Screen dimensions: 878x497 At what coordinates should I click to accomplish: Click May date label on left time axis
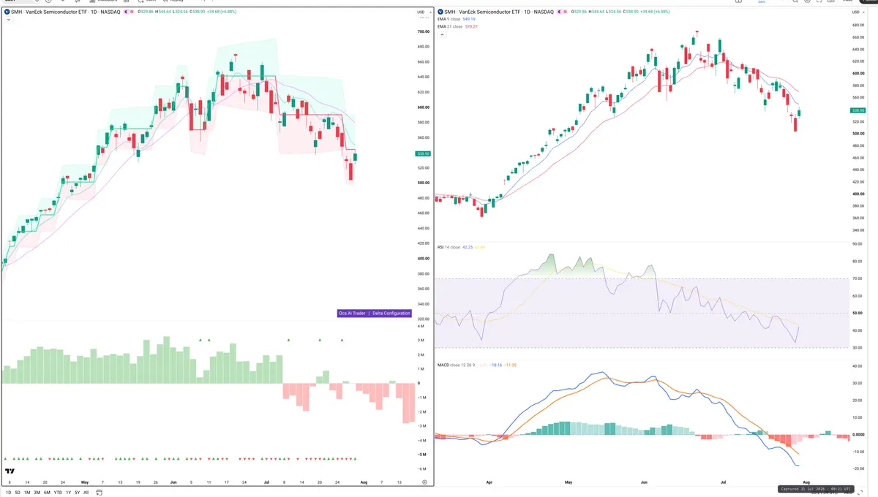(84, 482)
